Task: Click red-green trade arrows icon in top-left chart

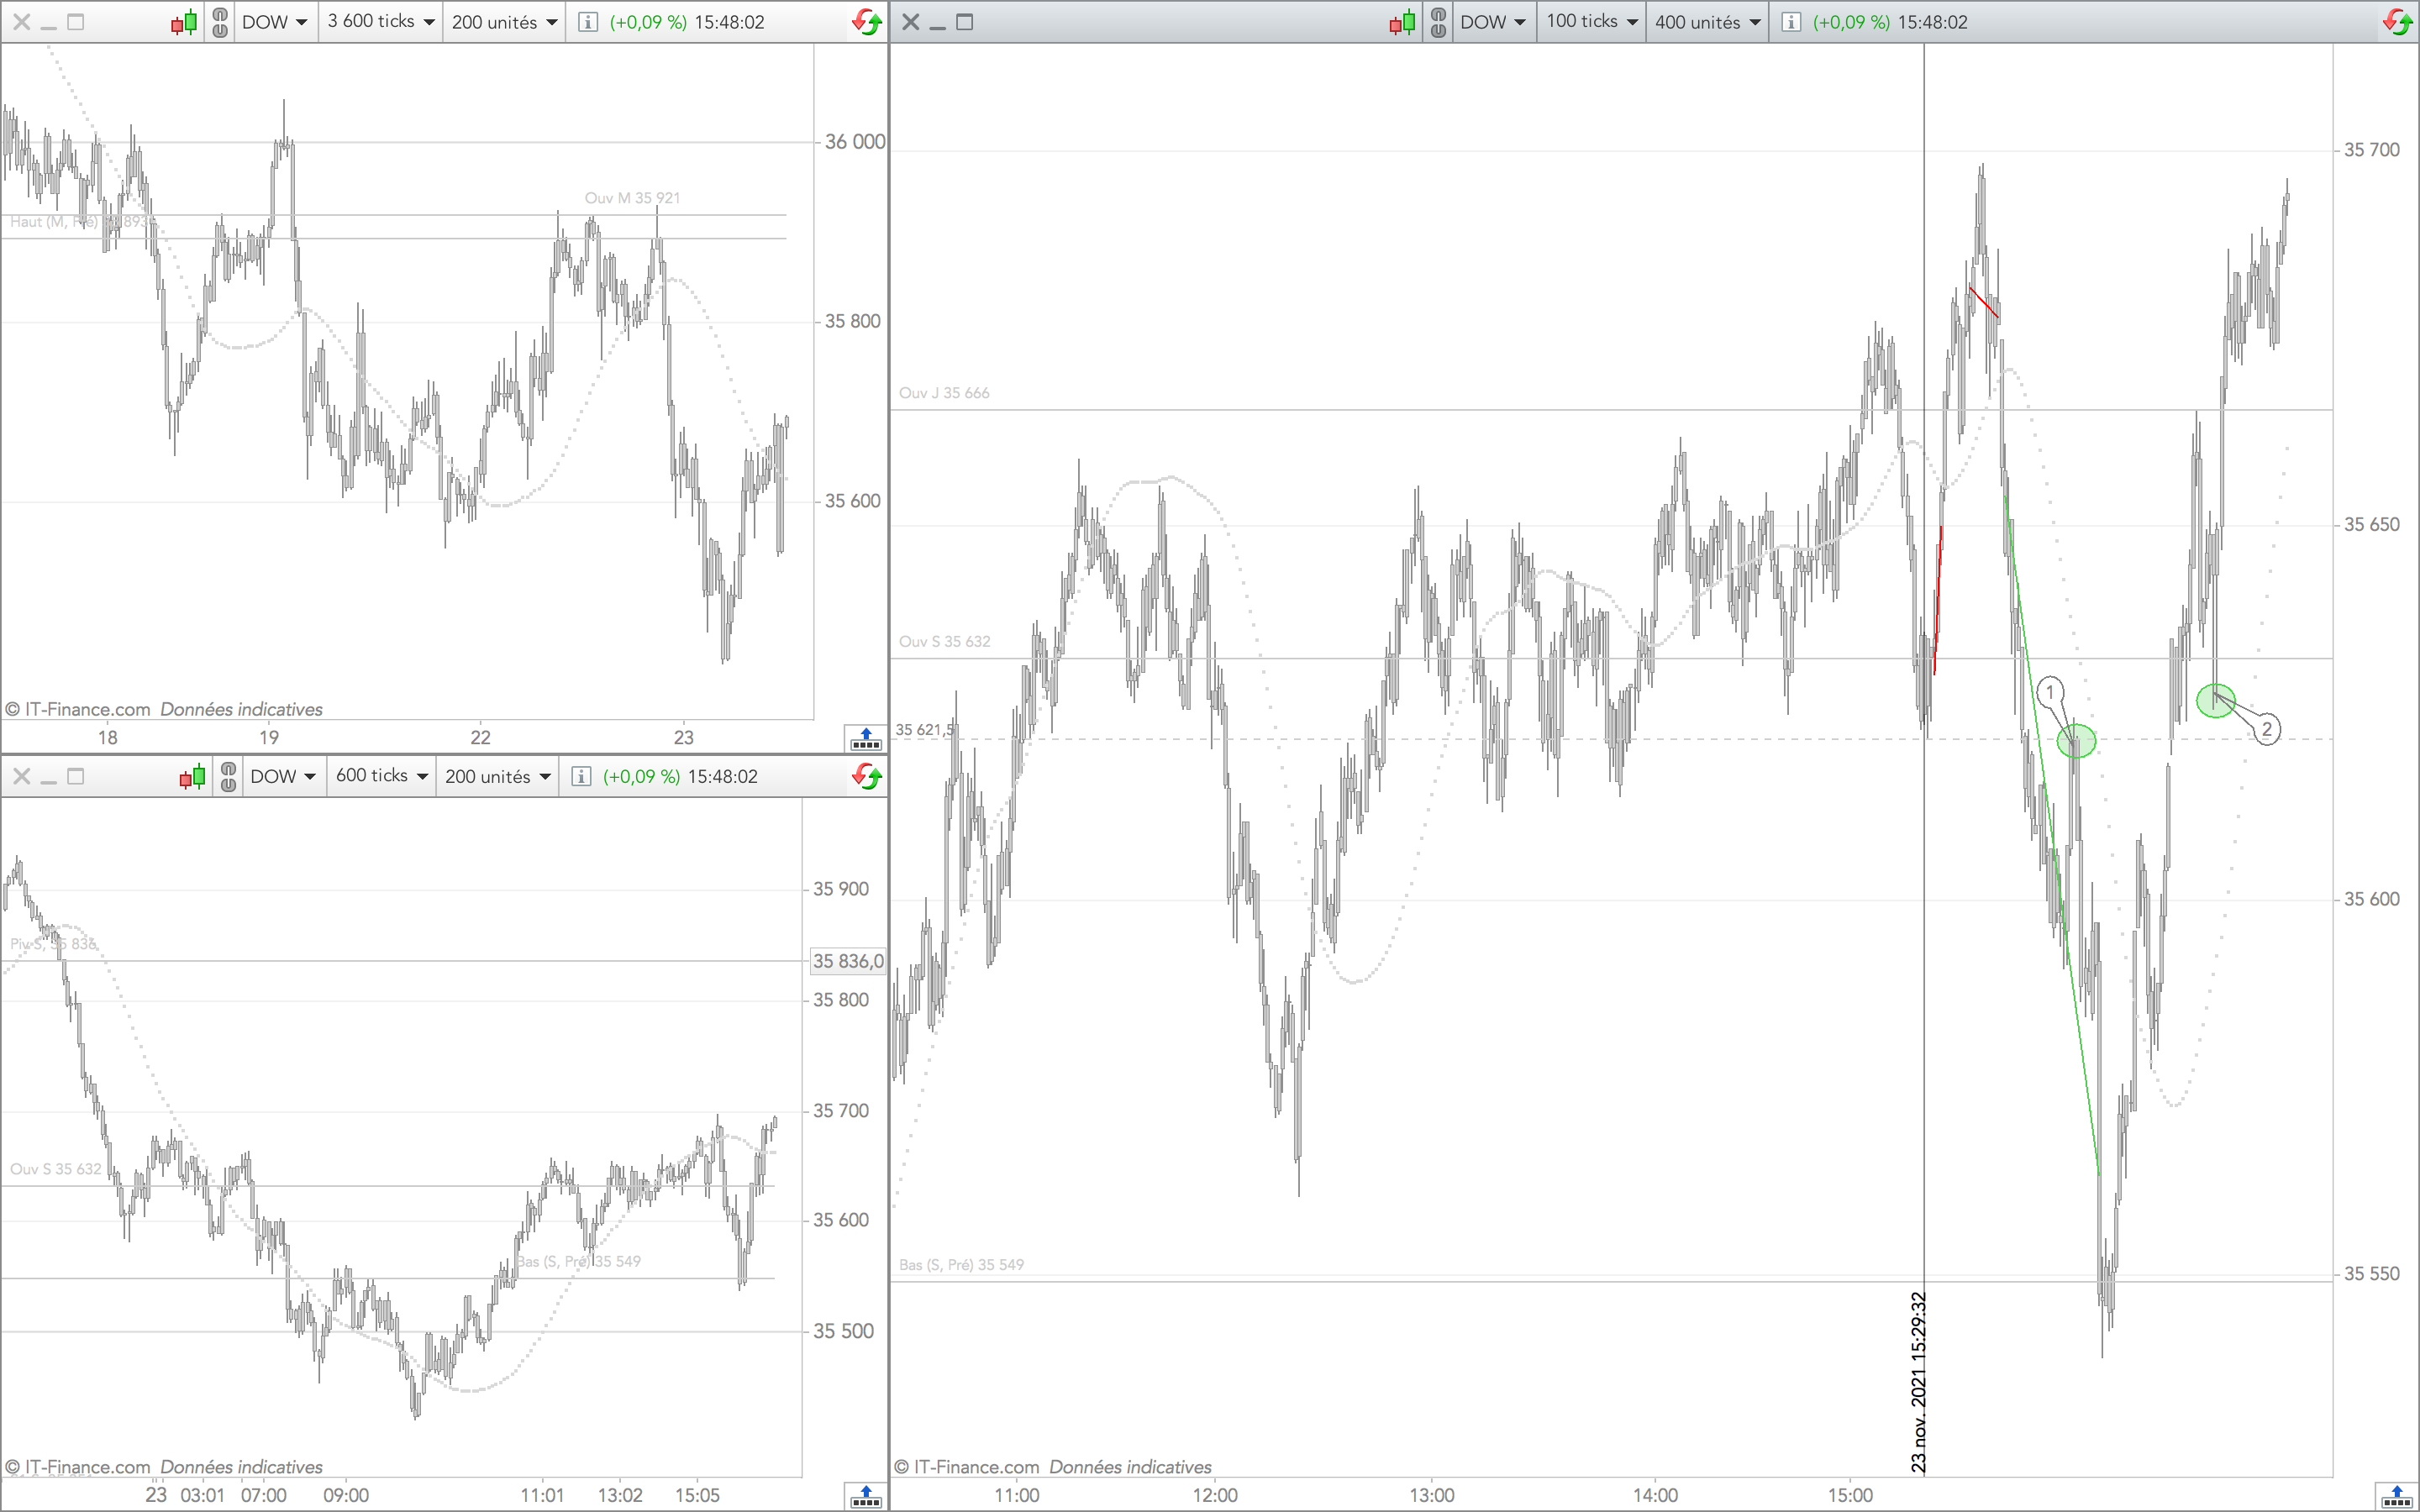Action: tap(866, 22)
